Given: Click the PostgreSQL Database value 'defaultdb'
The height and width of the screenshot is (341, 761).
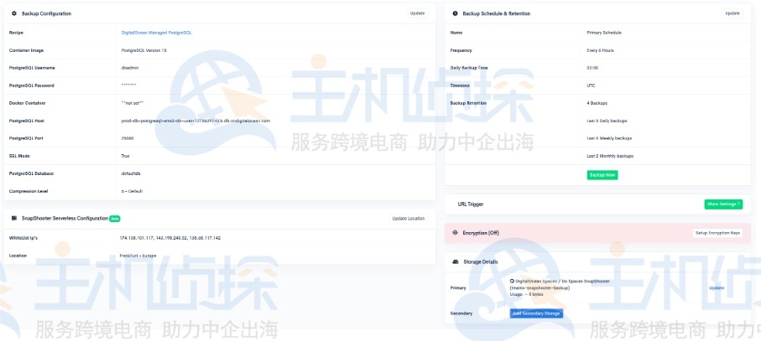Looking at the screenshot, I should (x=131, y=173).
